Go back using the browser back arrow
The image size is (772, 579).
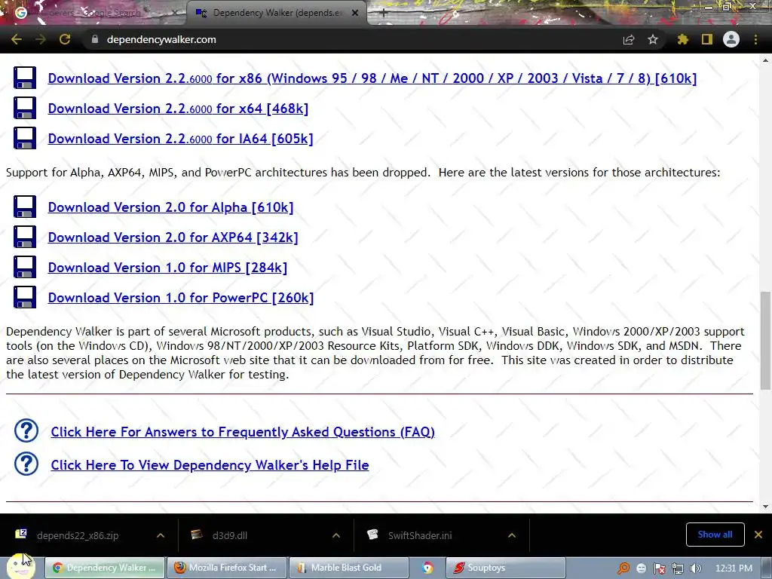click(x=17, y=39)
